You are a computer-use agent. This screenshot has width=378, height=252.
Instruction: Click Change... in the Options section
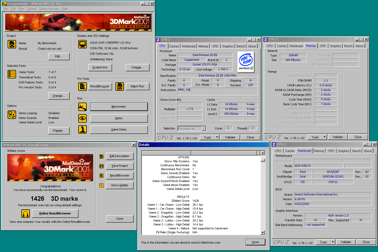point(59,131)
